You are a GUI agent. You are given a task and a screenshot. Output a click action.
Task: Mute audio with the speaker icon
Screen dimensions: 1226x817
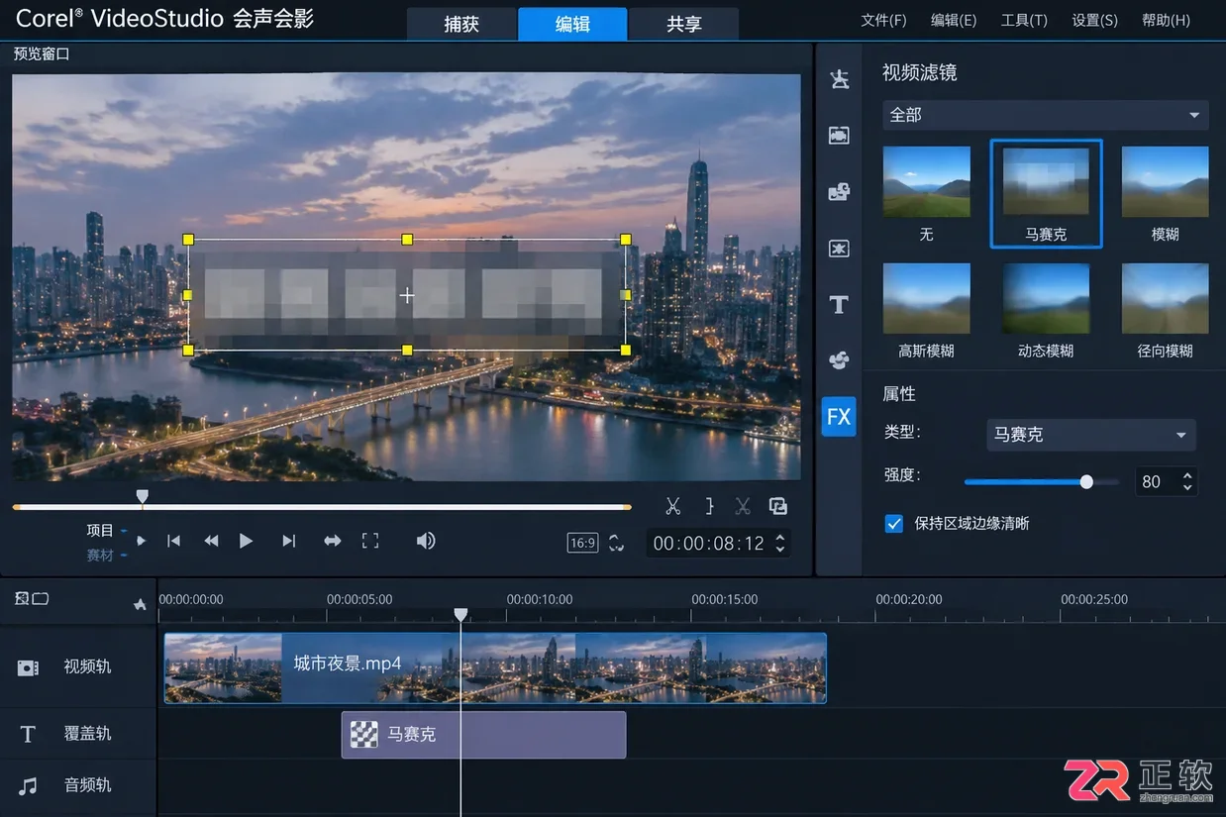click(426, 541)
